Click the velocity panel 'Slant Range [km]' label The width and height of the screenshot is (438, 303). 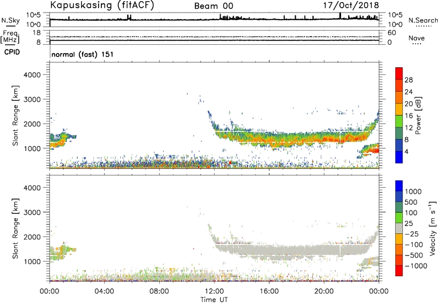(15, 228)
